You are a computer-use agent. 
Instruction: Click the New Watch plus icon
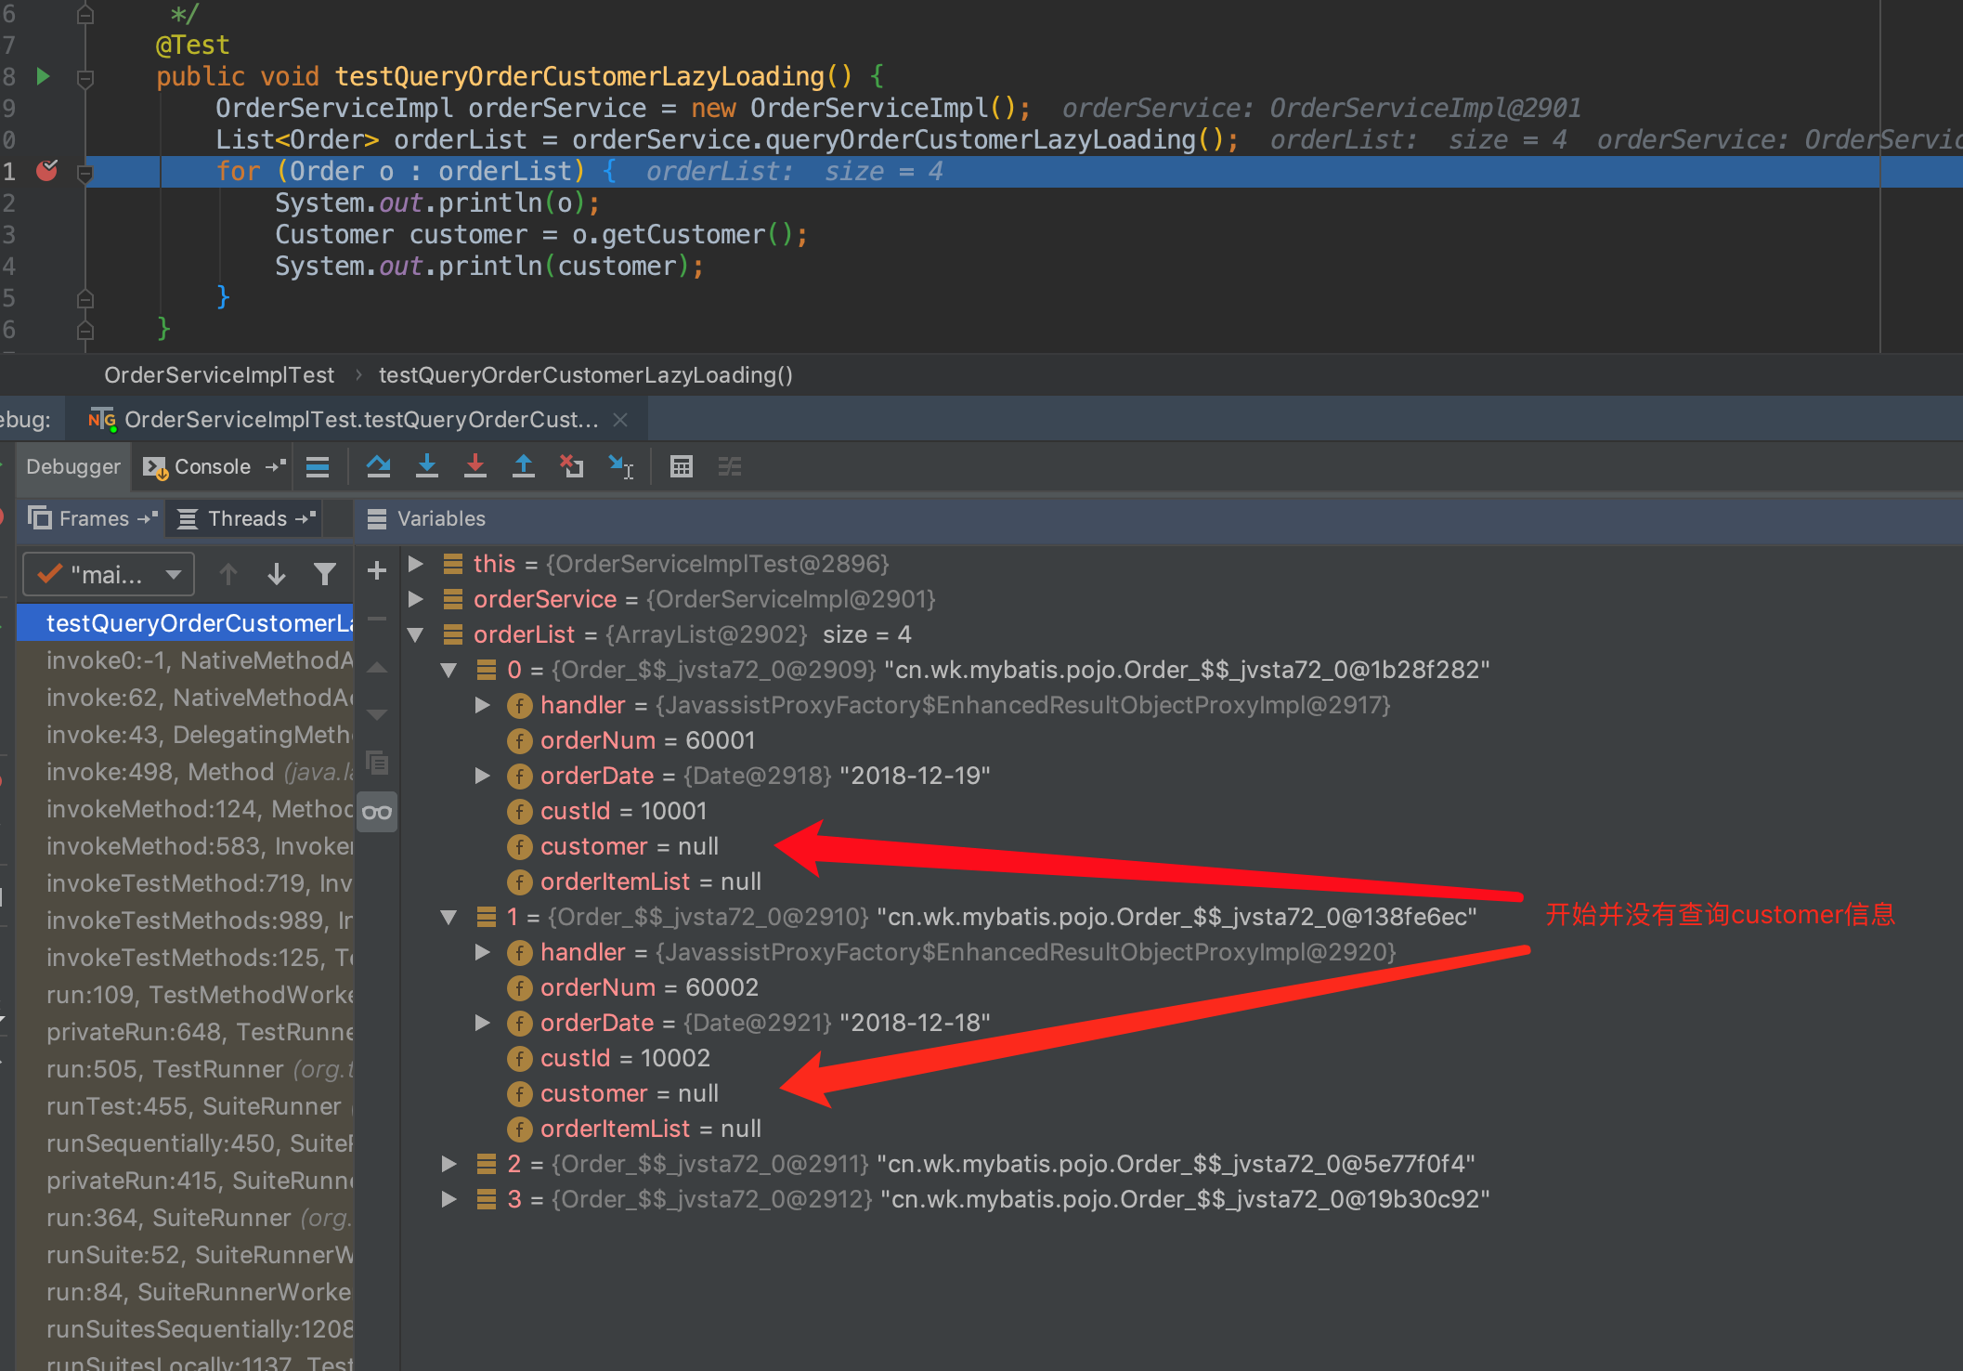tap(377, 570)
